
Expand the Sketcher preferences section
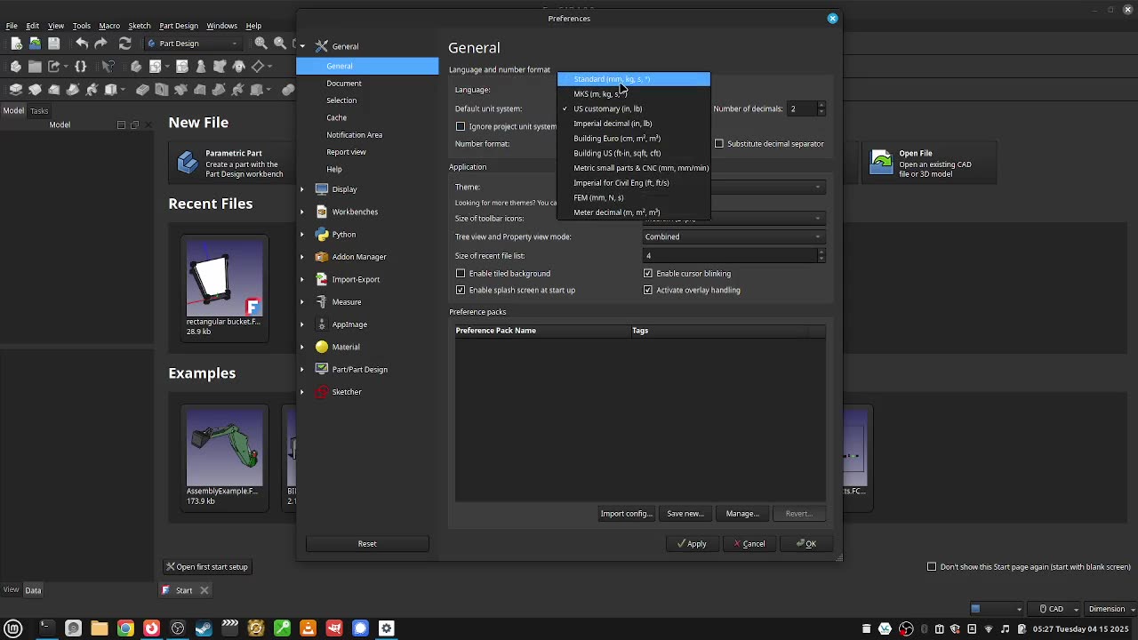[302, 392]
